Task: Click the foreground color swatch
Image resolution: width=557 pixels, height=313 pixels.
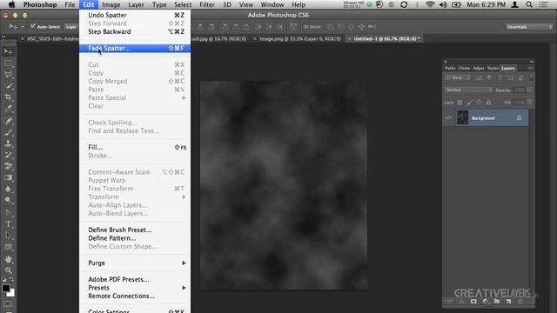Action: 5,288
